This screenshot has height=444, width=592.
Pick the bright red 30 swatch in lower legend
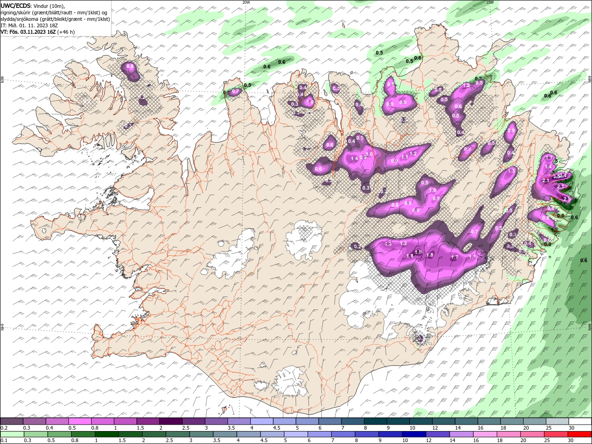(580, 434)
